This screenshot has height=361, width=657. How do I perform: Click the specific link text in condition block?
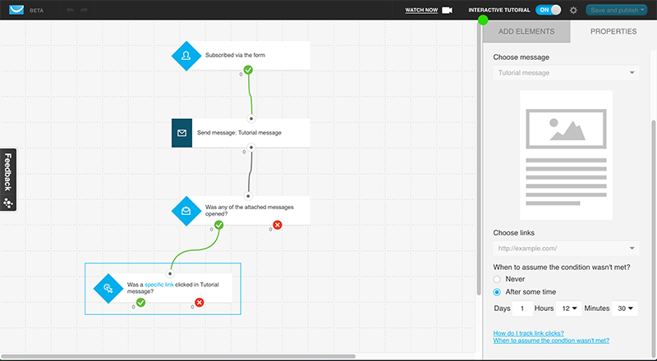tap(159, 285)
